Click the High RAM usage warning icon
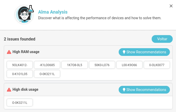The width and height of the screenshot is (176, 112). click(x=9, y=52)
